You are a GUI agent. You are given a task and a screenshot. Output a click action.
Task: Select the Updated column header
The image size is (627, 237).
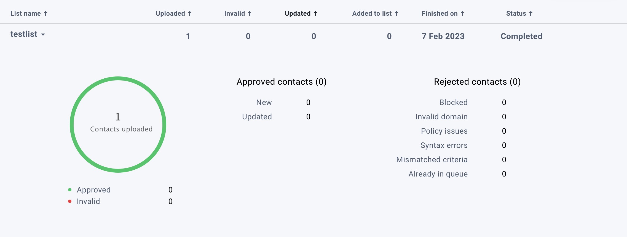[298, 13]
